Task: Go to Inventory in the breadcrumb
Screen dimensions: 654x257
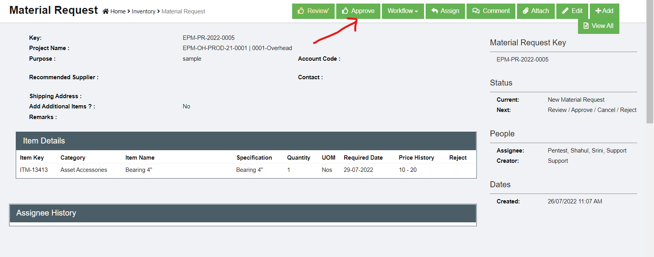Action: (143, 11)
